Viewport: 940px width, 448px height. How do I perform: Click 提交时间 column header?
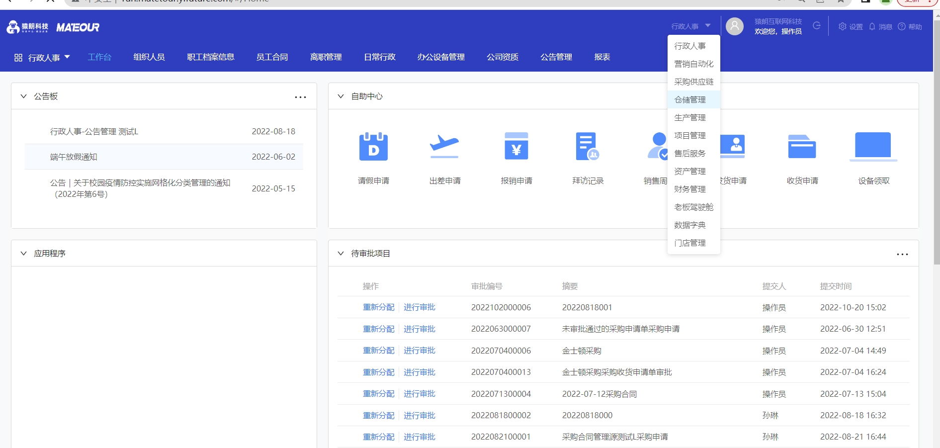836,286
